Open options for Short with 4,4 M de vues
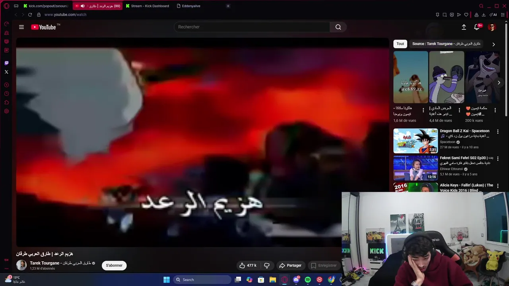509x286 pixels. pos(459,110)
